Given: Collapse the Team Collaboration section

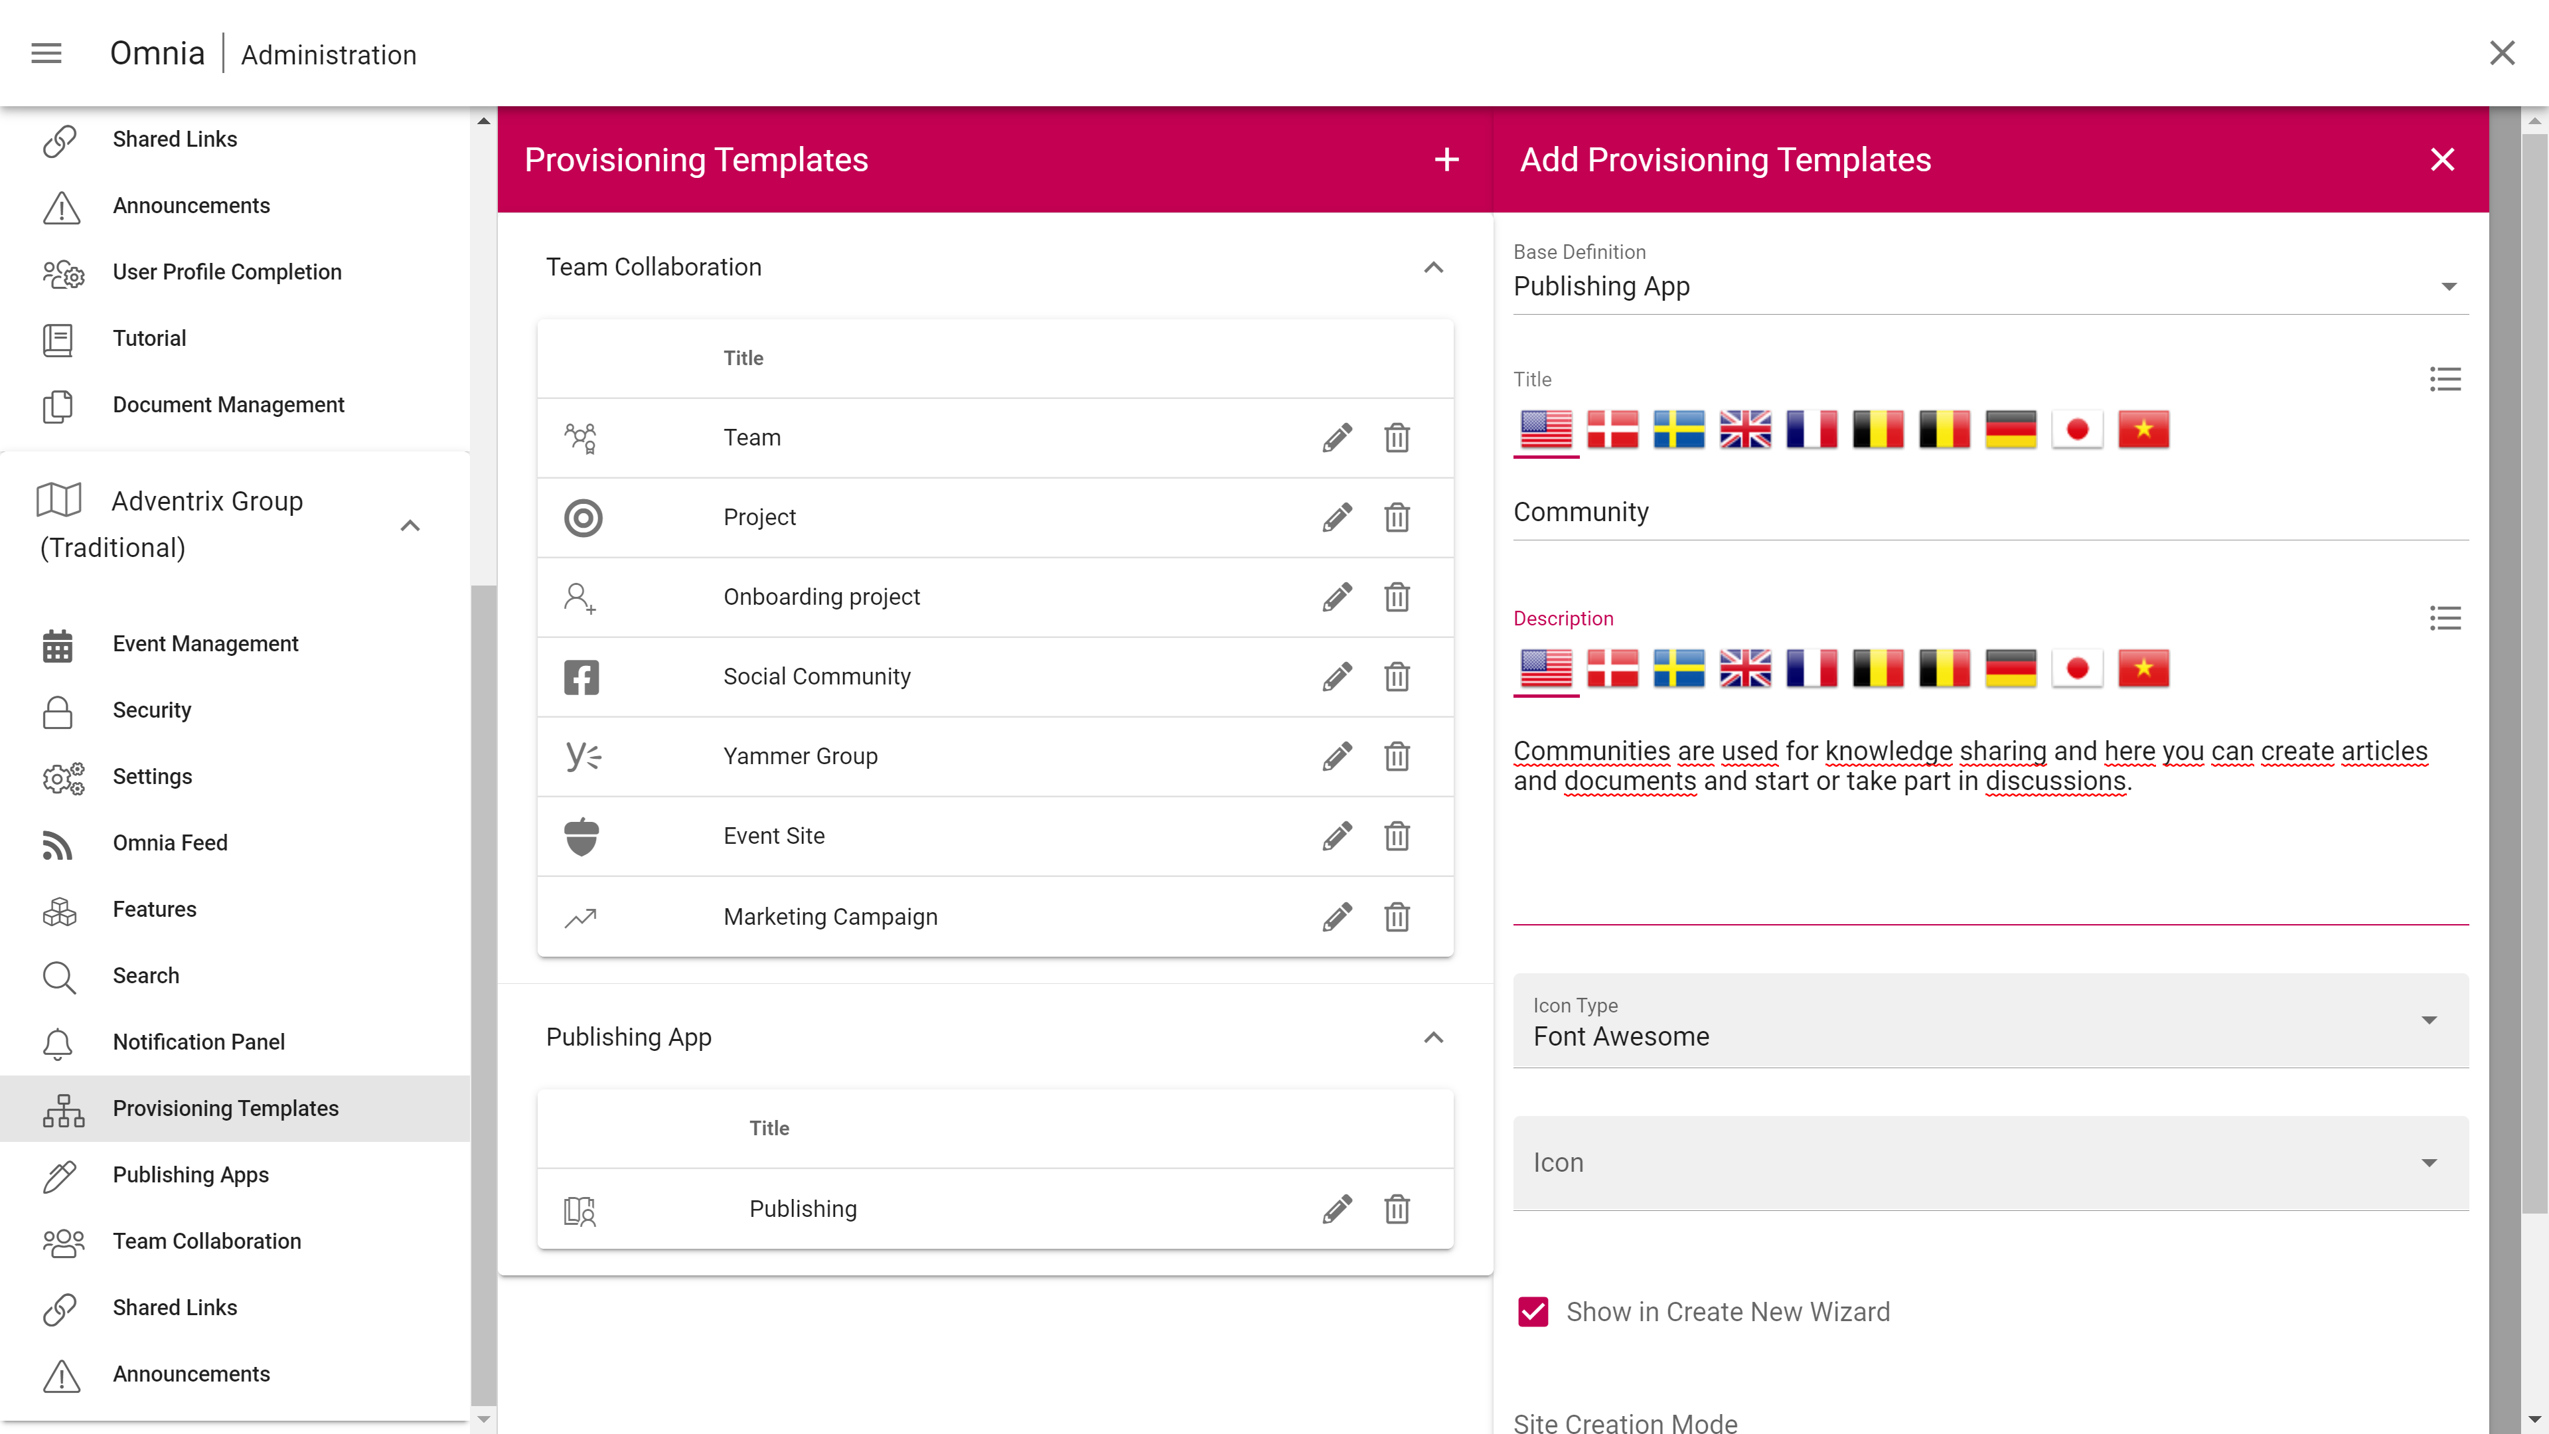Looking at the screenshot, I should (1433, 267).
